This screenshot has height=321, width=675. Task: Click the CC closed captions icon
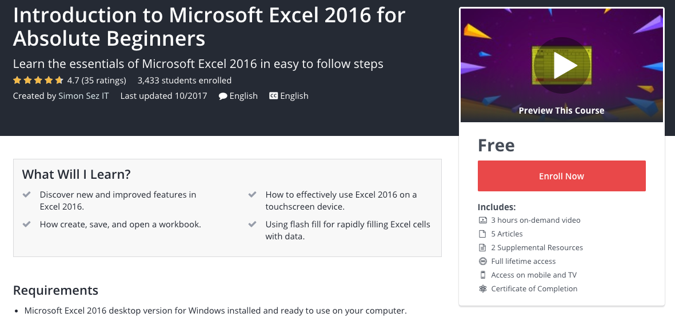tap(273, 96)
